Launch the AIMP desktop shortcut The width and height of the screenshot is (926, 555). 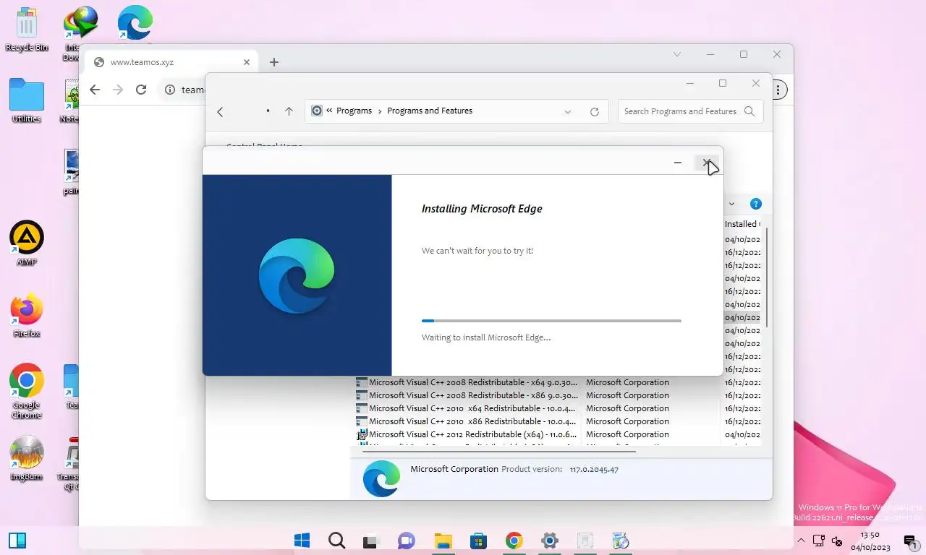pos(27,244)
